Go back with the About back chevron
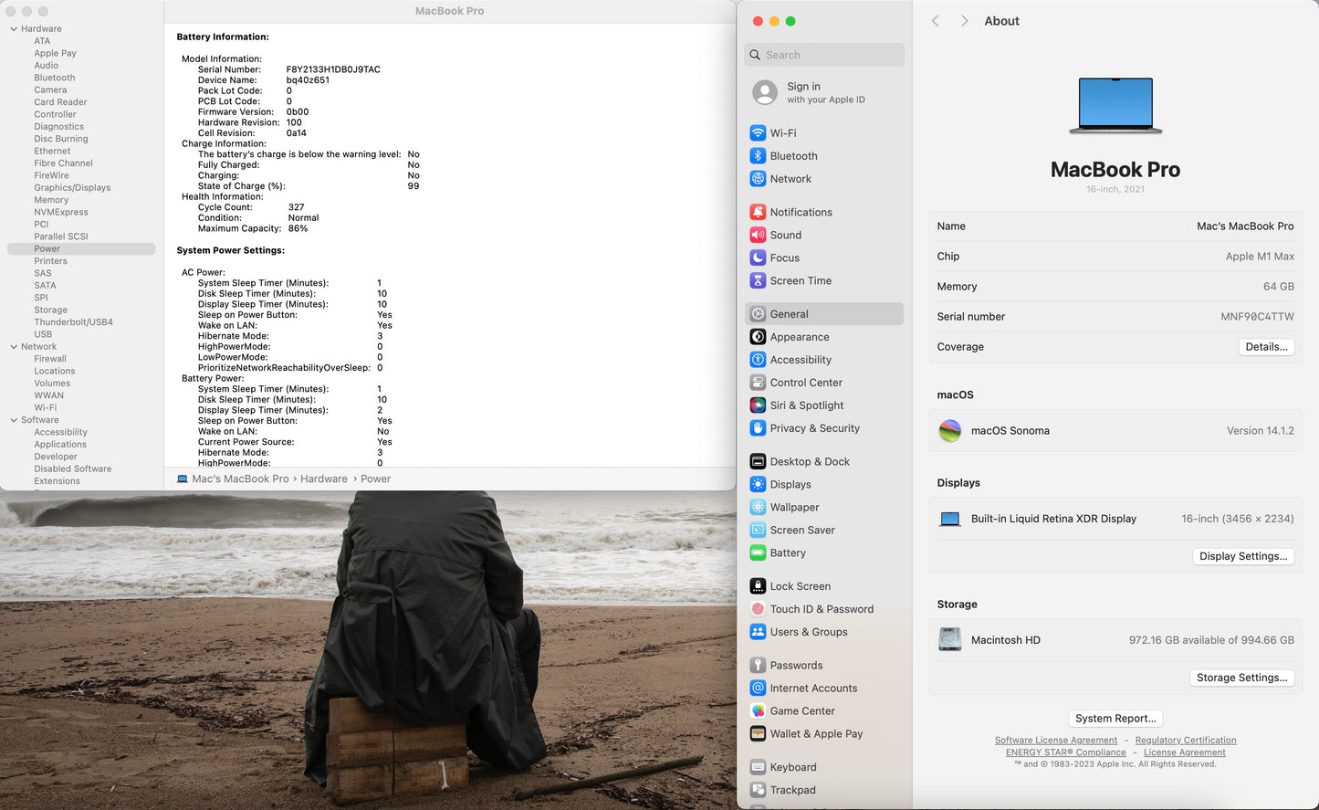 point(935,21)
